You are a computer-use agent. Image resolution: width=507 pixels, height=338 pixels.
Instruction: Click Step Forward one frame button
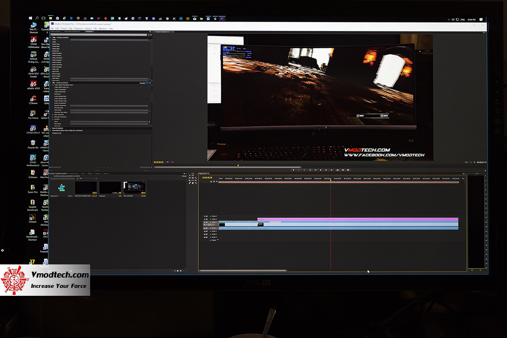[x=326, y=170]
